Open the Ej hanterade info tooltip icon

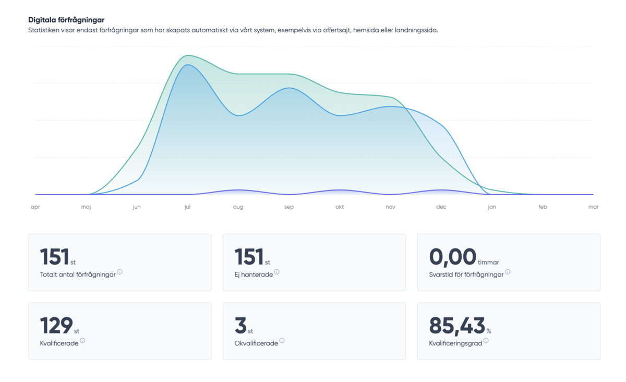[277, 272]
